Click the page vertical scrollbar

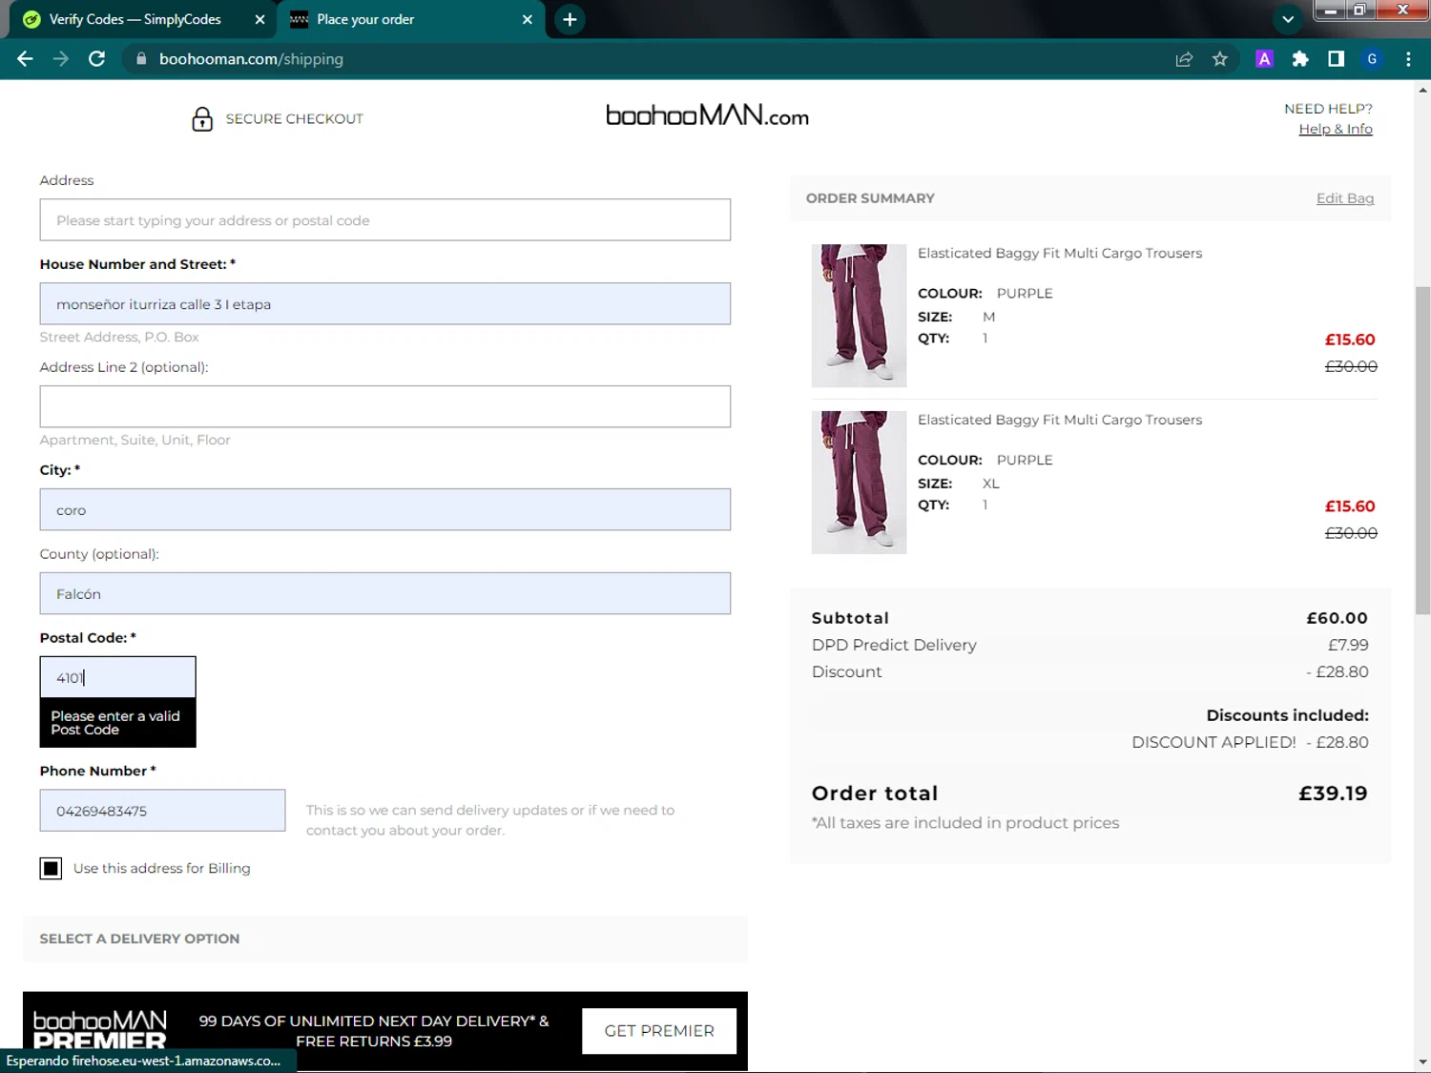click(x=1422, y=450)
